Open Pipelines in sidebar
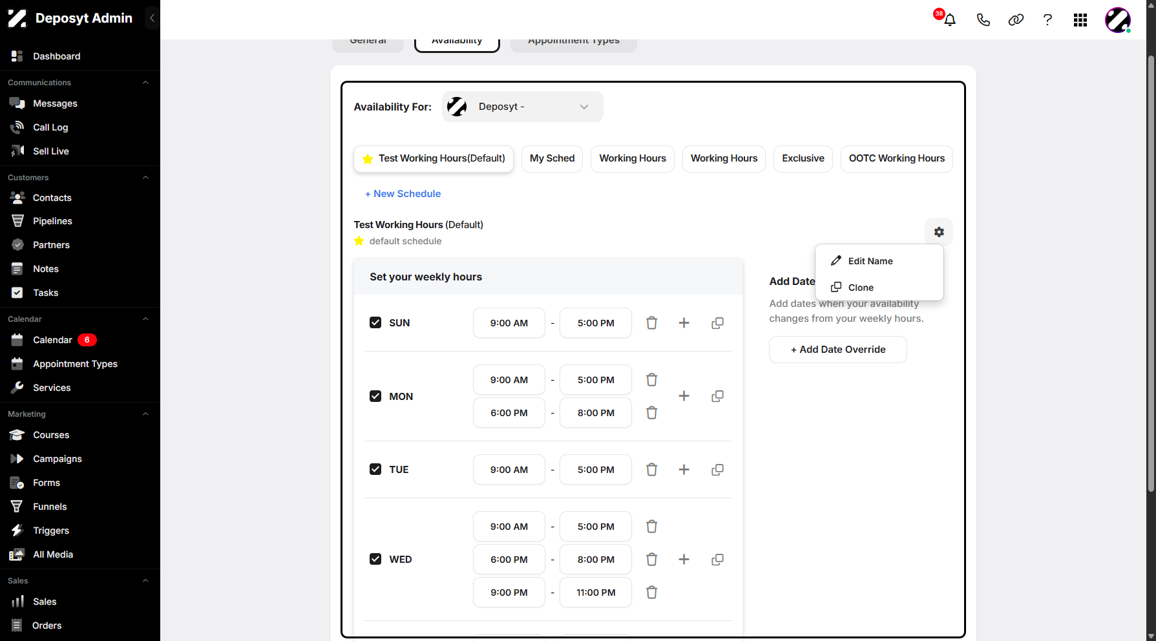 (52, 221)
